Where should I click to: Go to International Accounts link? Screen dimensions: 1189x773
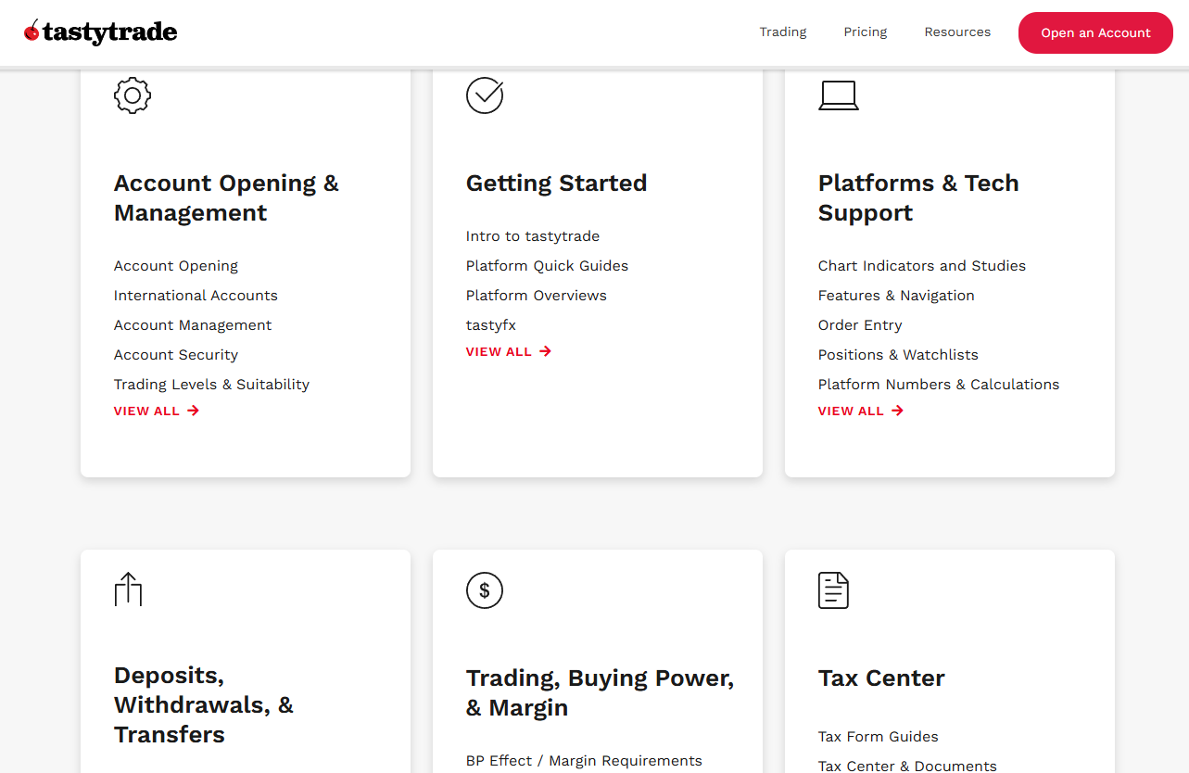[196, 296]
